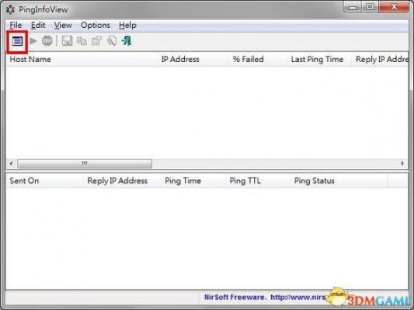Open the Edit menu

tap(38, 26)
